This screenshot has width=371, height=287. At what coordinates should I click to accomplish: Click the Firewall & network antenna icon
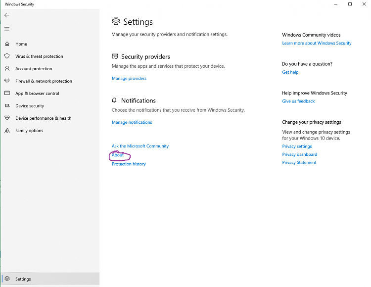(x=7, y=81)
